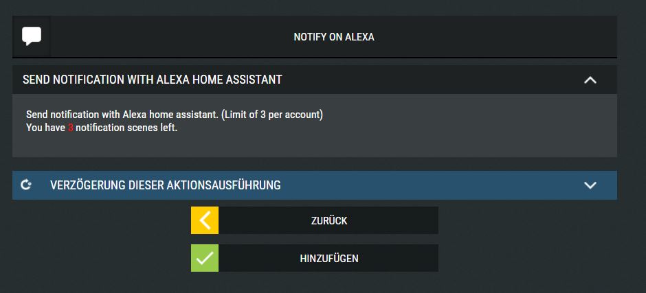Click the circular delay icon beside Verzögerung
The width and height of the screenshot is (646, 293).
26,185
